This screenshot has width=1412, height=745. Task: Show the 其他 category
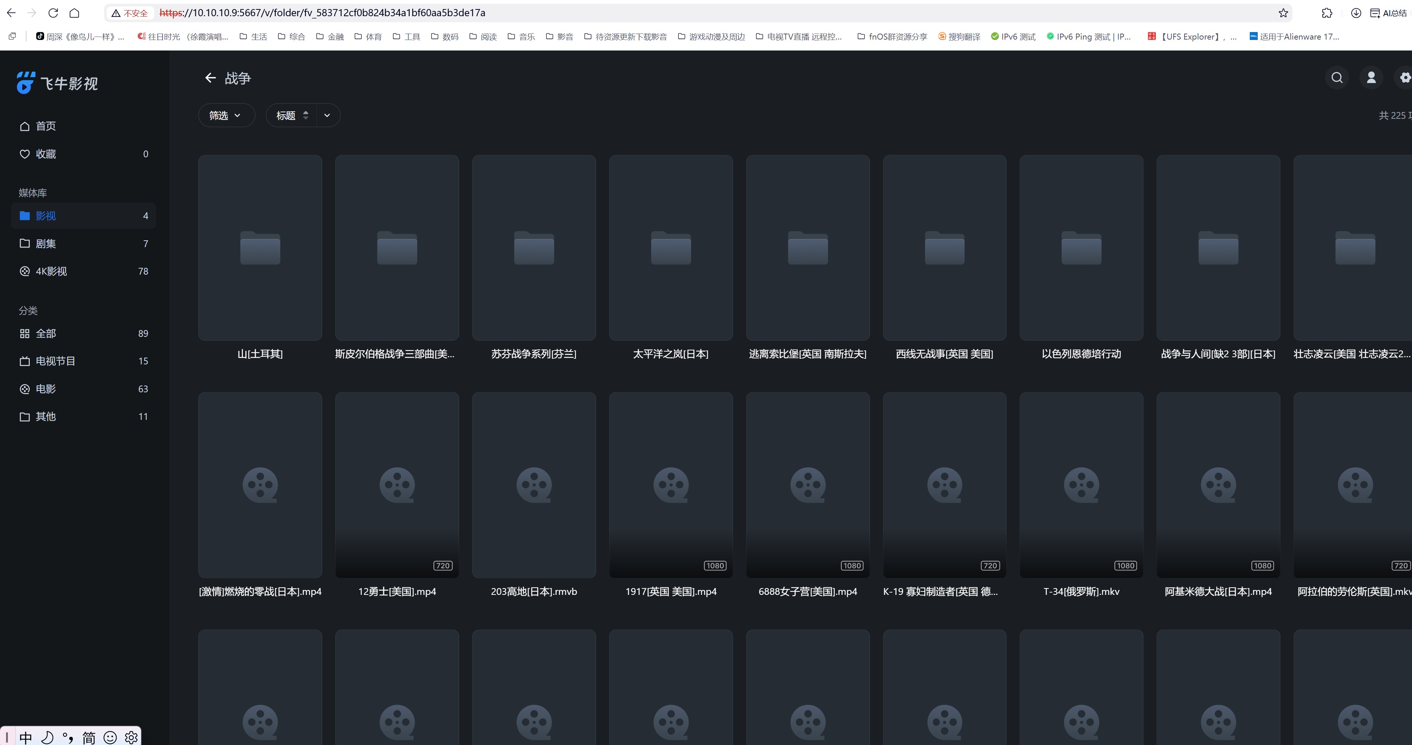click(83, 416)
